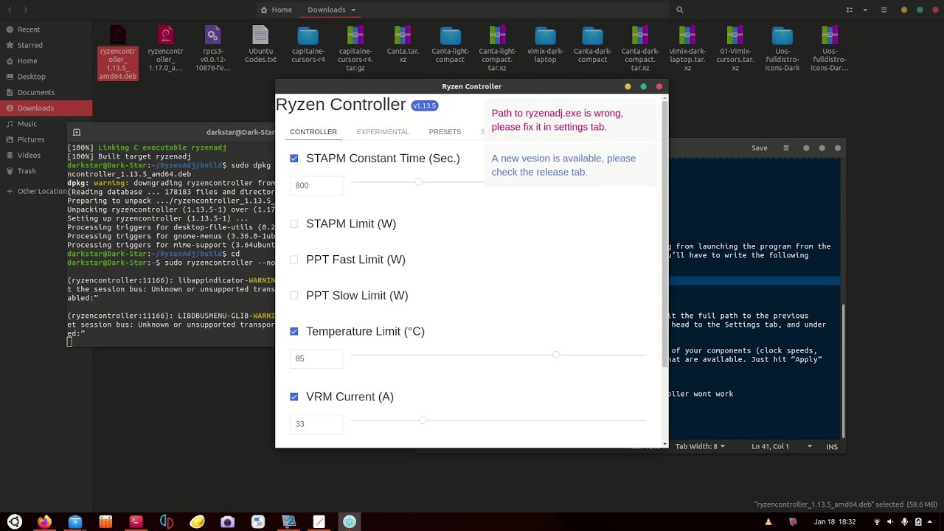
Task: Select the Ubuntu Codes.txt file icon
Action: (x=260, y=35)
